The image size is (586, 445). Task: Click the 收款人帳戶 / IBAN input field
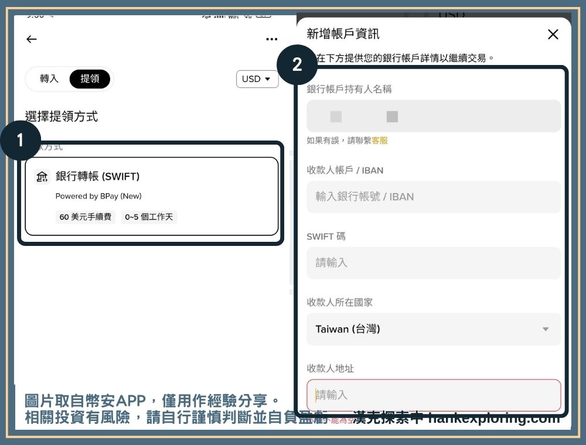(x=434, y=197)
